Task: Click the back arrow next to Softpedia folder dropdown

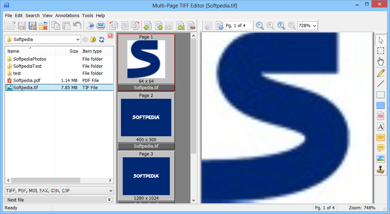Action: pos(85,40)
